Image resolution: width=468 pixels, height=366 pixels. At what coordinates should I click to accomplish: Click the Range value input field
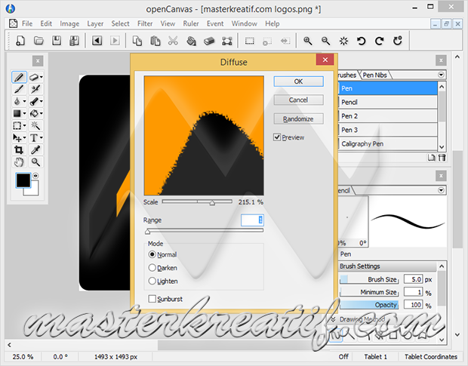click(252, 220)
